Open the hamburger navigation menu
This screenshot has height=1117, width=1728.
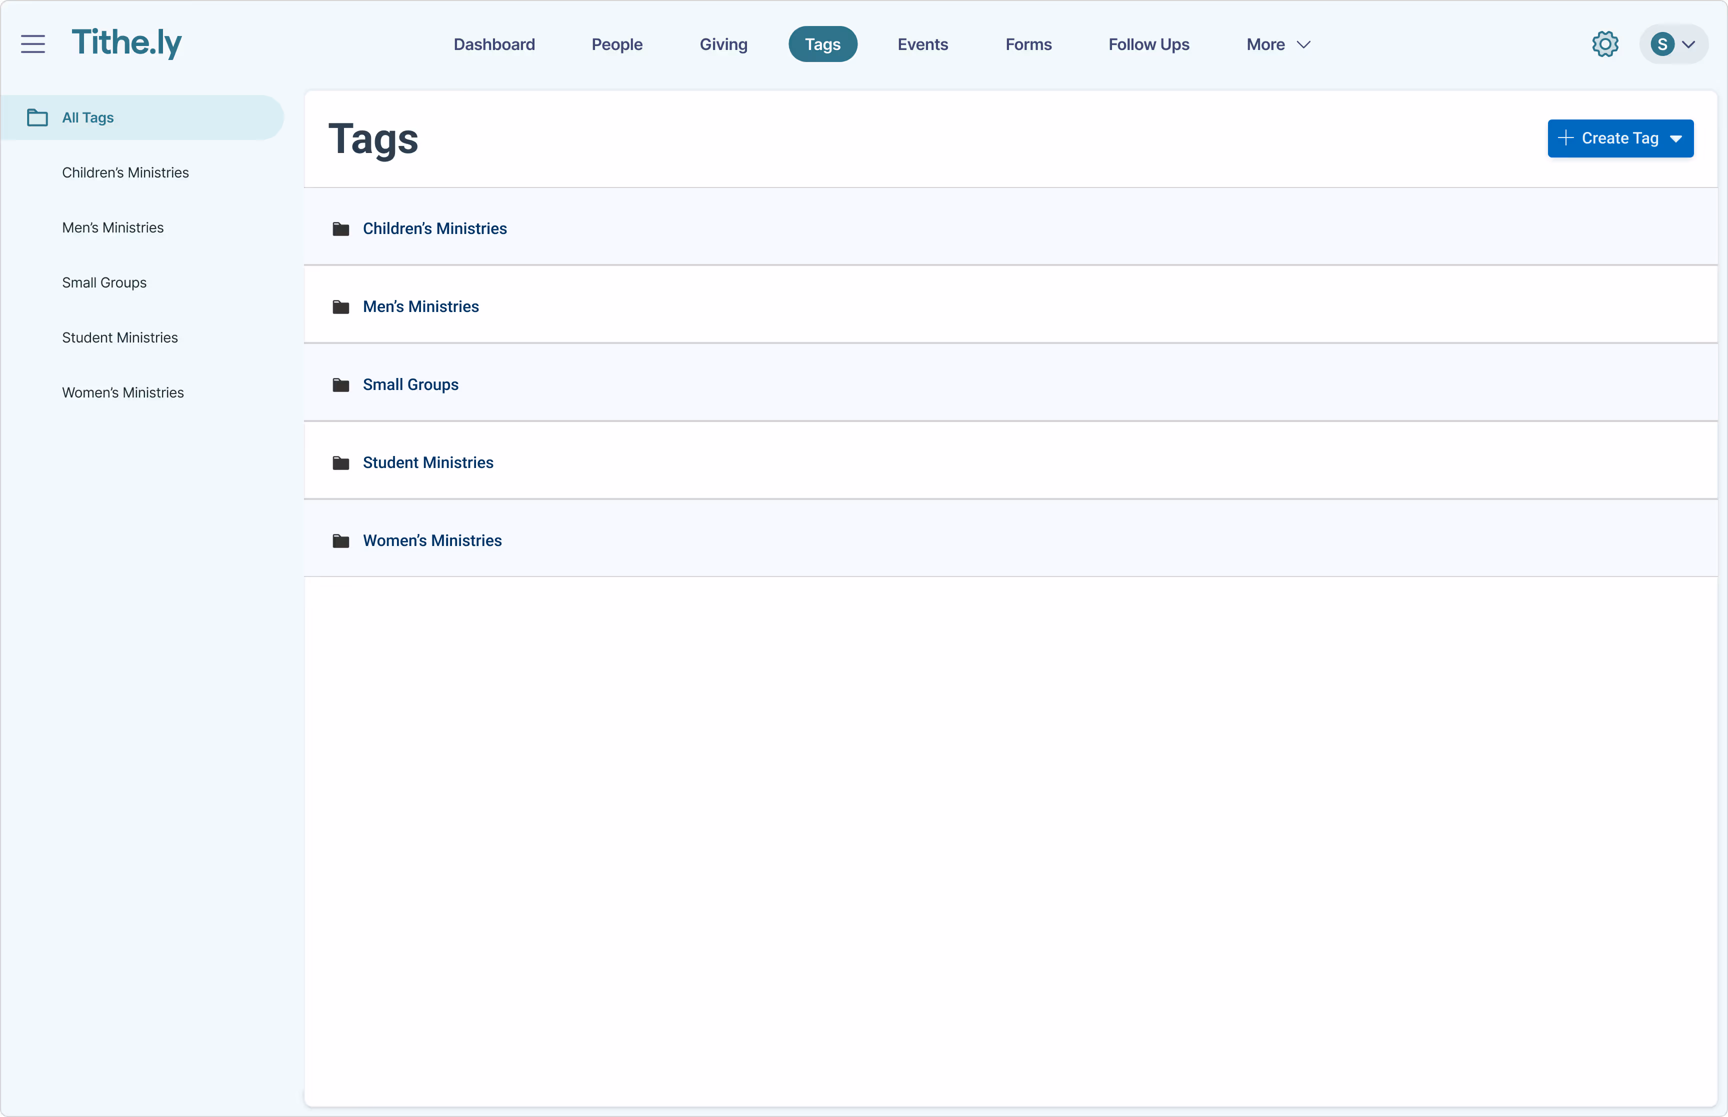coord(32,43)
